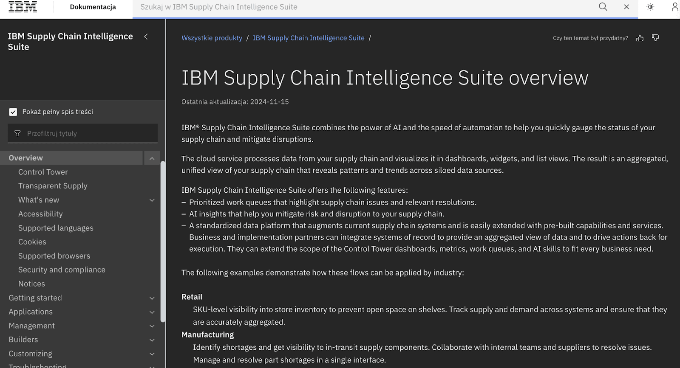Open Control Tower topic
The width and height of the screenshot is (680, 368).
43,172
